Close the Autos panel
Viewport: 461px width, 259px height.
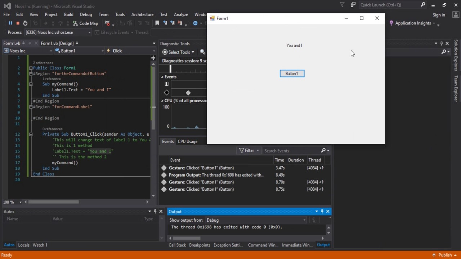[161, 212]
